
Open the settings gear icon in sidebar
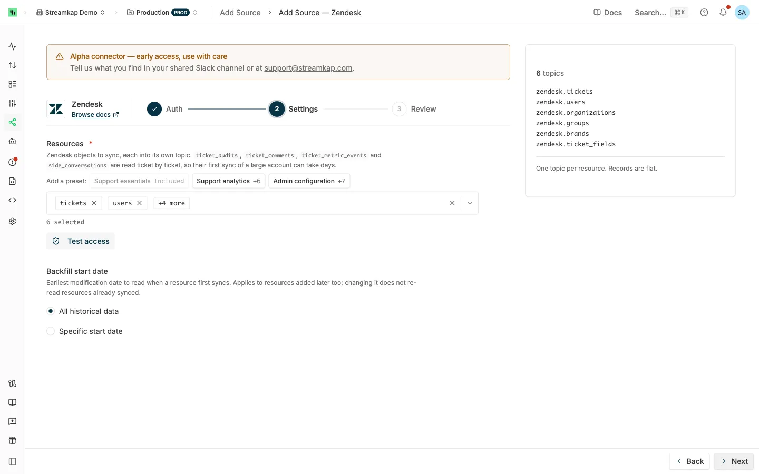point(13,221)
